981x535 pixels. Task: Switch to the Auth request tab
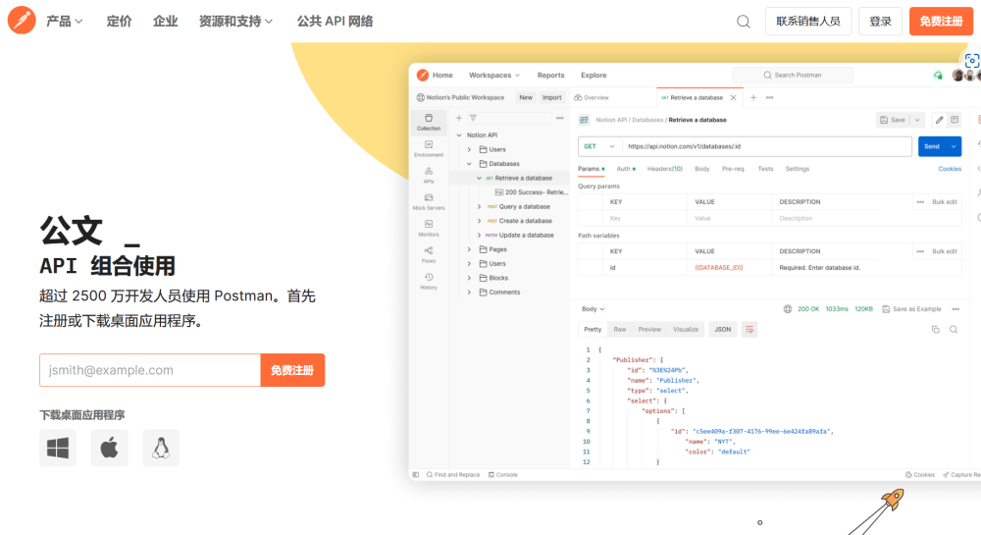pyautogui.click(x=626, y=169)
